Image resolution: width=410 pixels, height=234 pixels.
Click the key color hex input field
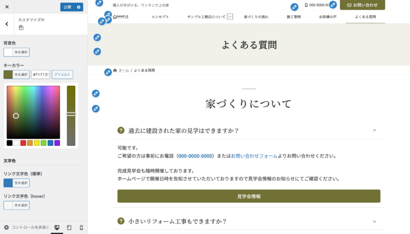click(41, 75)
